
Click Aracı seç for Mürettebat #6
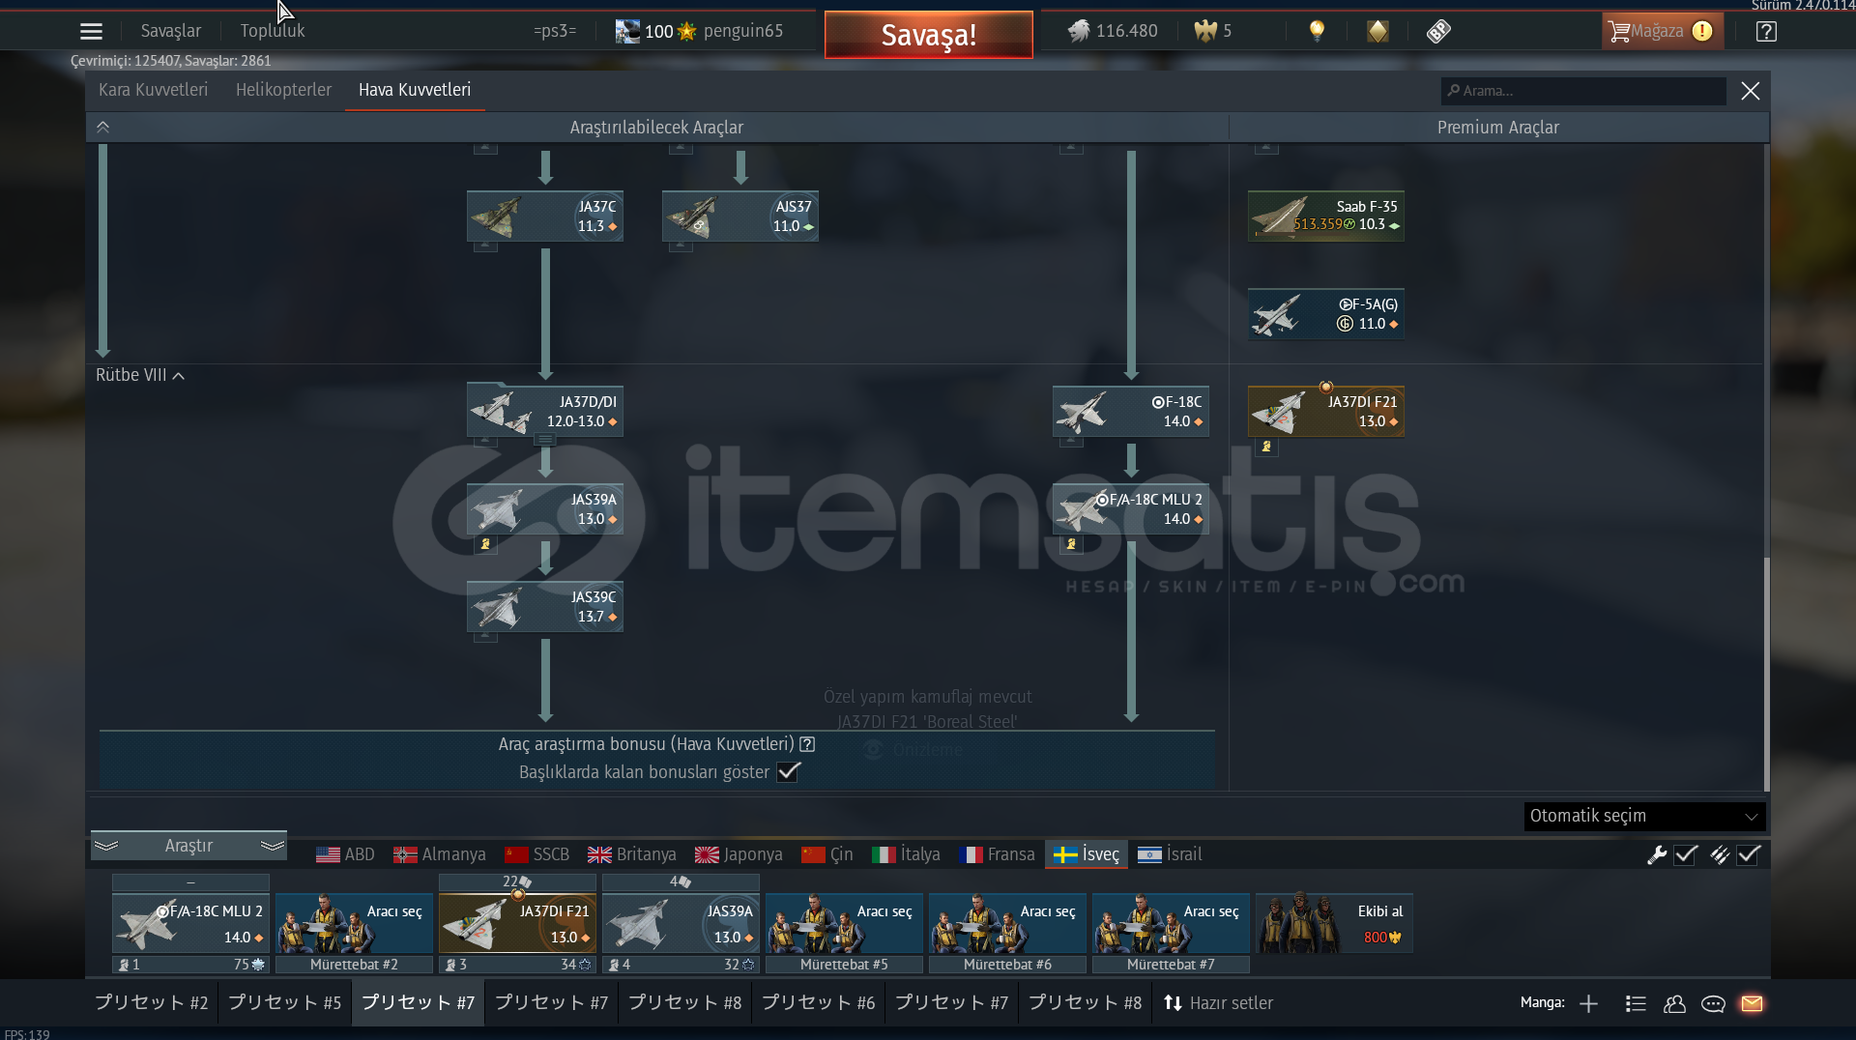1007,923
